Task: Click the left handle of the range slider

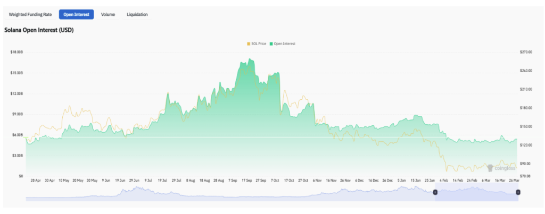Action: click(435, 192)
